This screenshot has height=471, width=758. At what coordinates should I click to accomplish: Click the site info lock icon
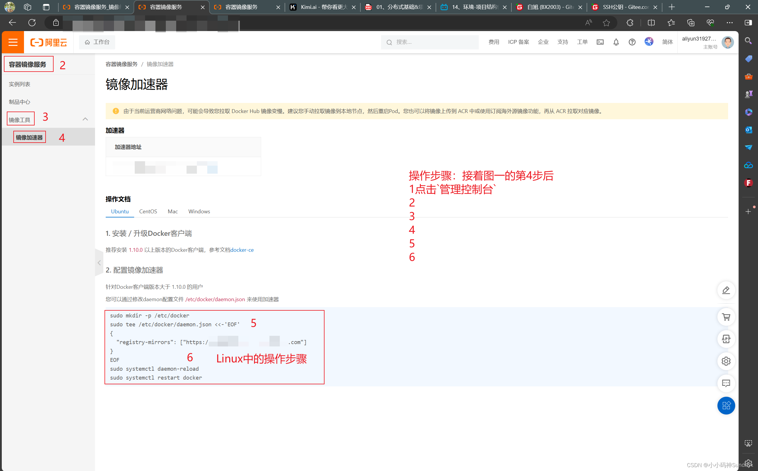click(x=56, y=22)
